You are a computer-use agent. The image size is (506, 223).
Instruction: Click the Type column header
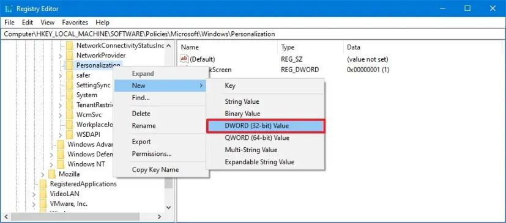[310, 48]
